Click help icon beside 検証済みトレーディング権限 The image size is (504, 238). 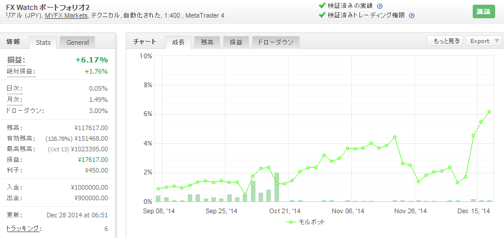point(411,15)
